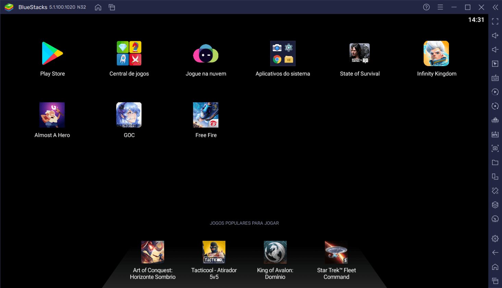Click the Android home button in sidebar
The image size is (502, 288).
495,267
